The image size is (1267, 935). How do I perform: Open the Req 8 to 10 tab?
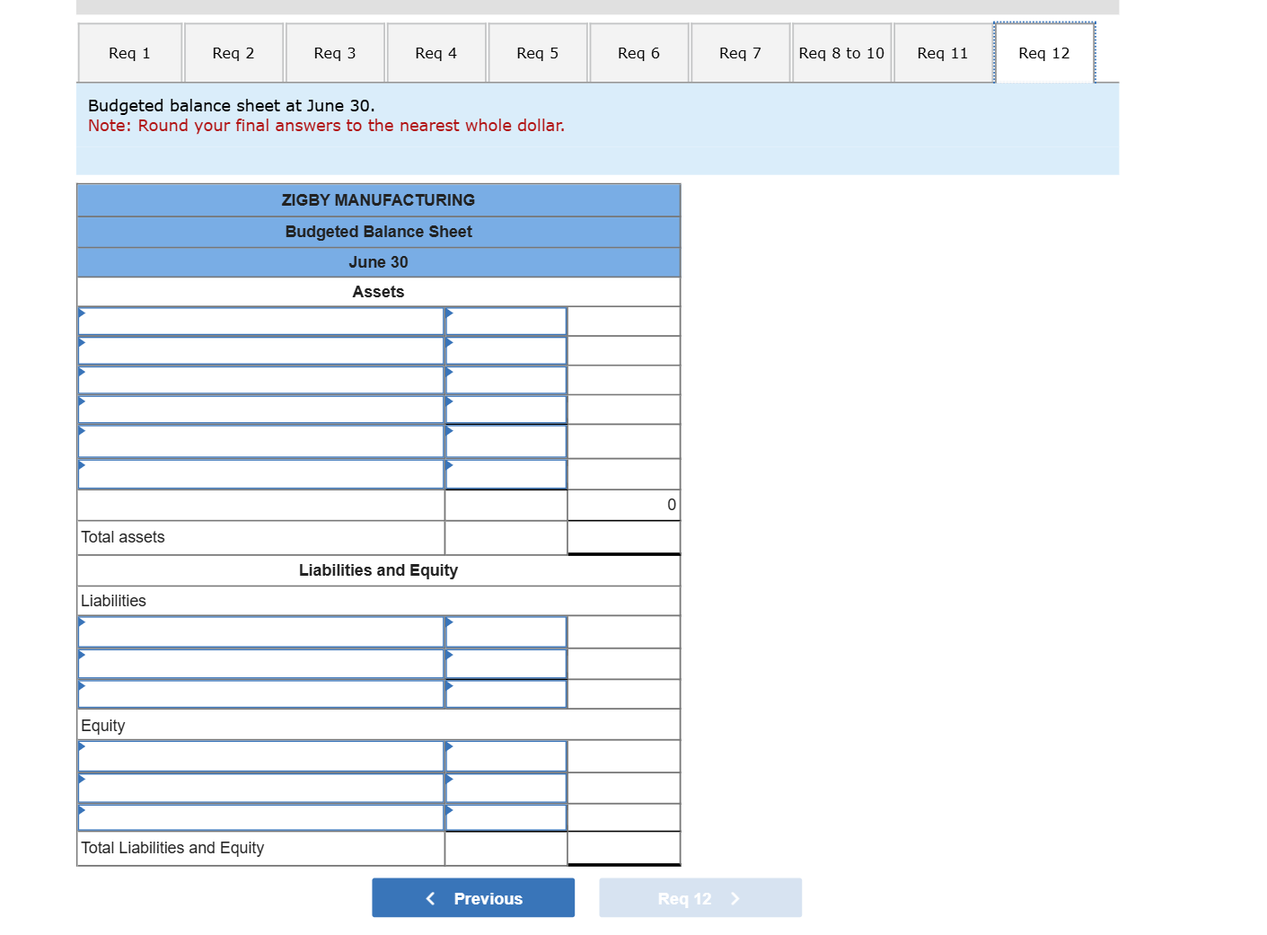[x=841, y=53]
